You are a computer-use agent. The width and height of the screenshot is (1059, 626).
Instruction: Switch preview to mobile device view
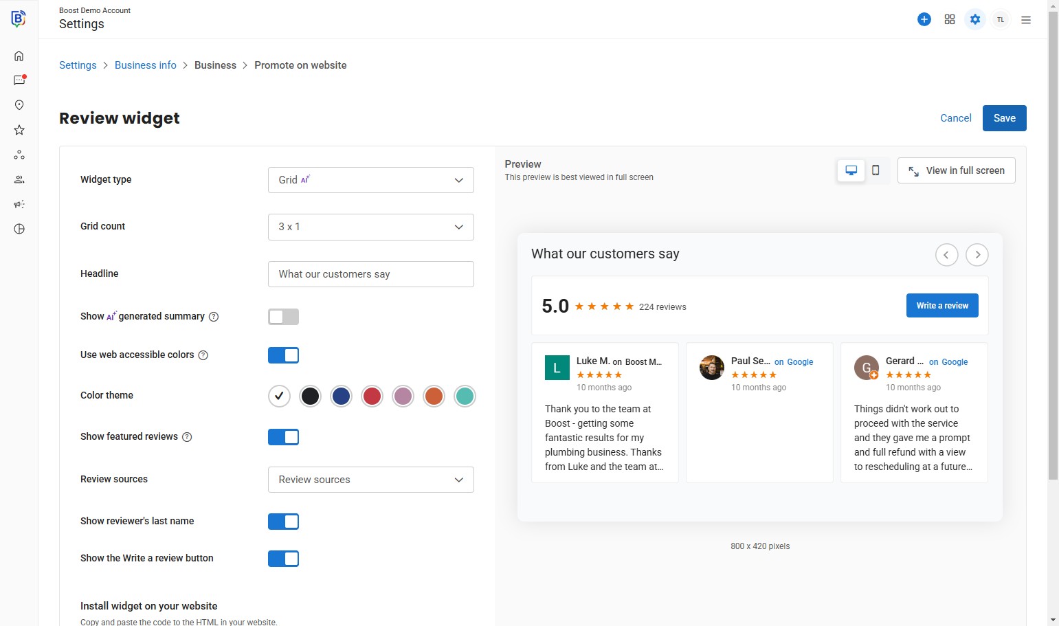tap(876, 170)
